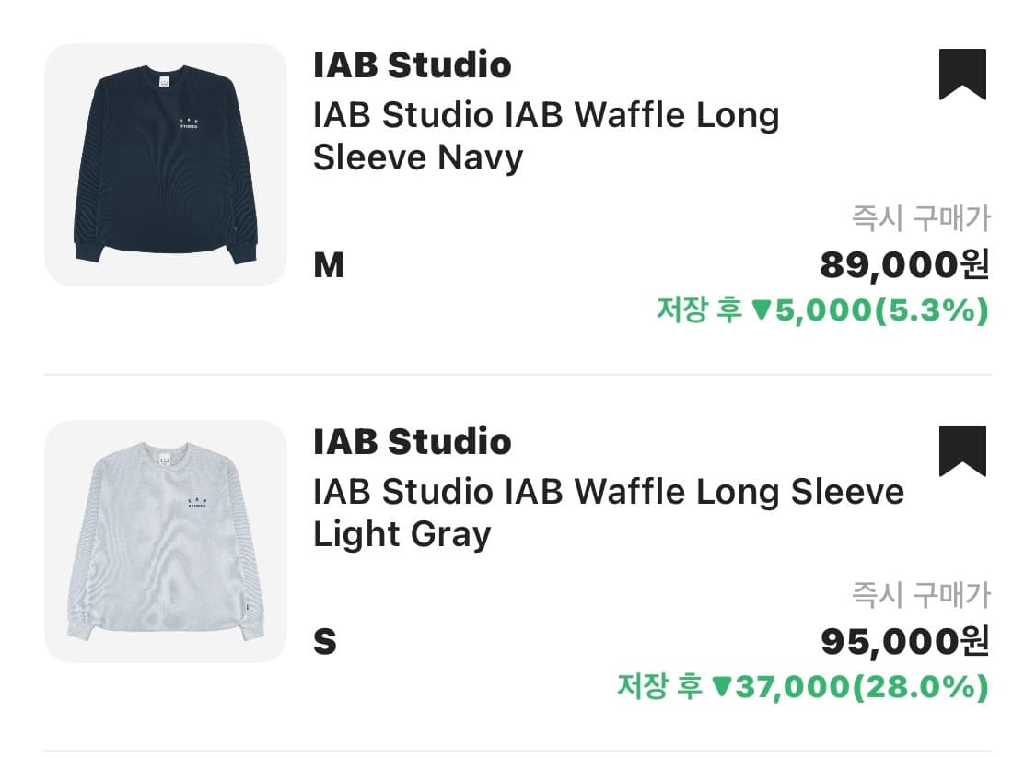Click the 95,000원 instant buy price
Image resolution: width=1036 pixels, height=758 pixels.
click(x=907, y=642)
